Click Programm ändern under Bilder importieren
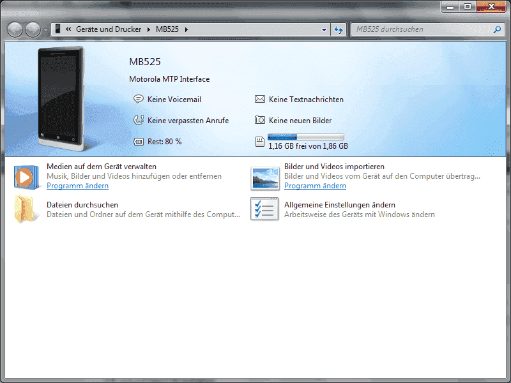This screenshot has width=511, height=383. [315, 186]
